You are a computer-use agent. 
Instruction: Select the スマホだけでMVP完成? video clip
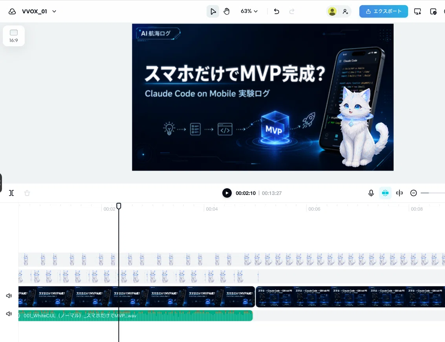tap(137, 297)
